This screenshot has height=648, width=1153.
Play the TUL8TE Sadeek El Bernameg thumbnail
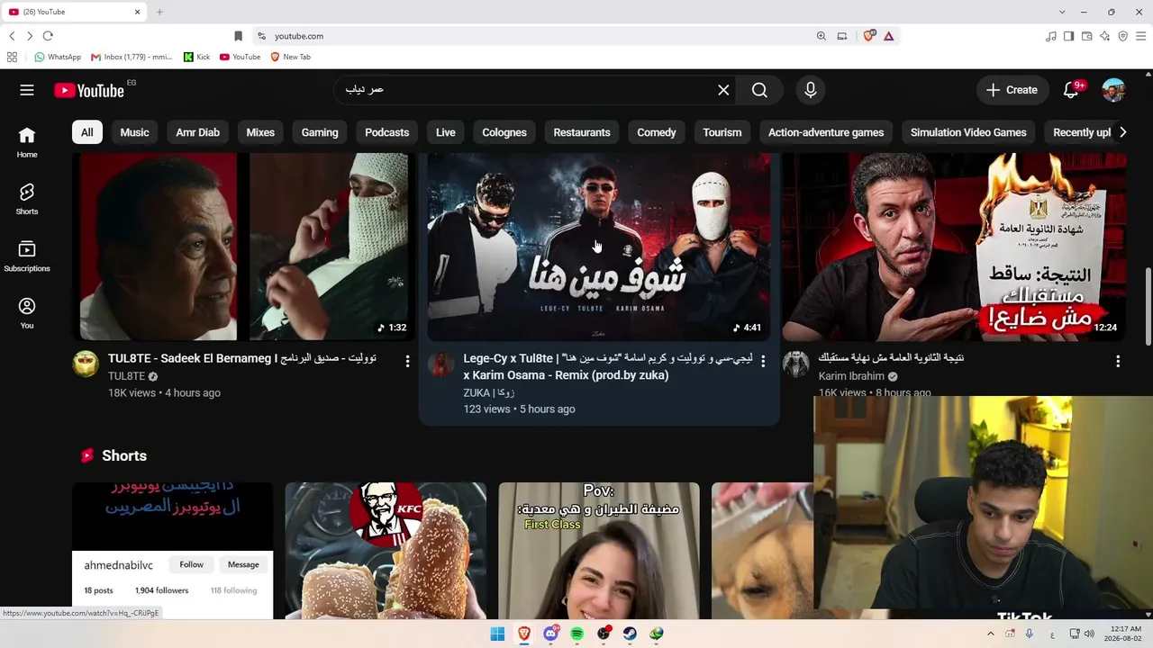point(243,247)
